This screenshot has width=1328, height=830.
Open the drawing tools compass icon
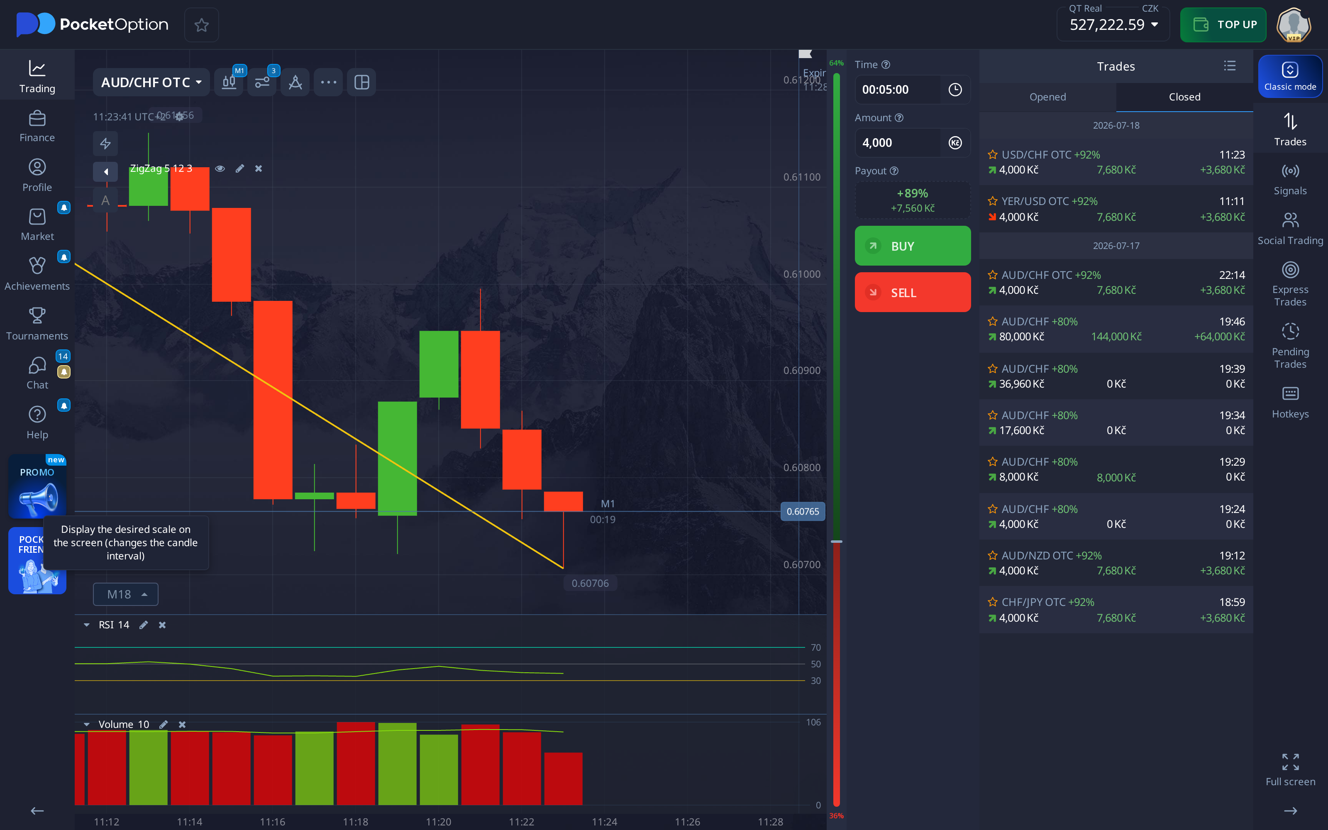(295, 82)
